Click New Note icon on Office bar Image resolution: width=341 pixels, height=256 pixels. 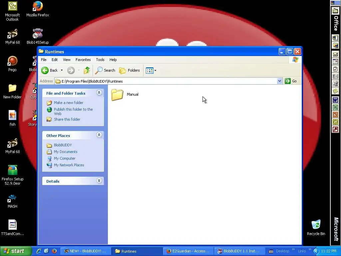tap(335, 91)
